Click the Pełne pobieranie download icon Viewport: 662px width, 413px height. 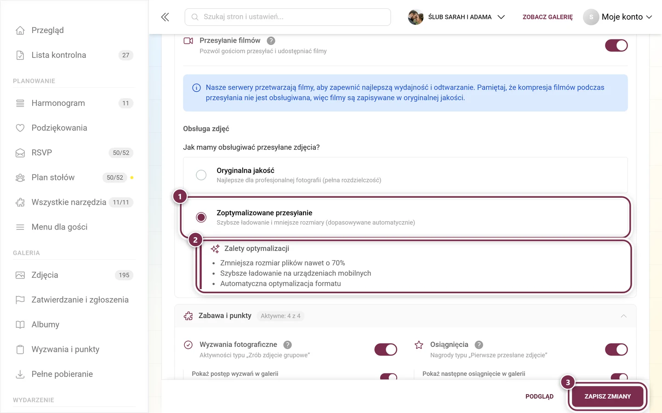(x=20, y=374)
